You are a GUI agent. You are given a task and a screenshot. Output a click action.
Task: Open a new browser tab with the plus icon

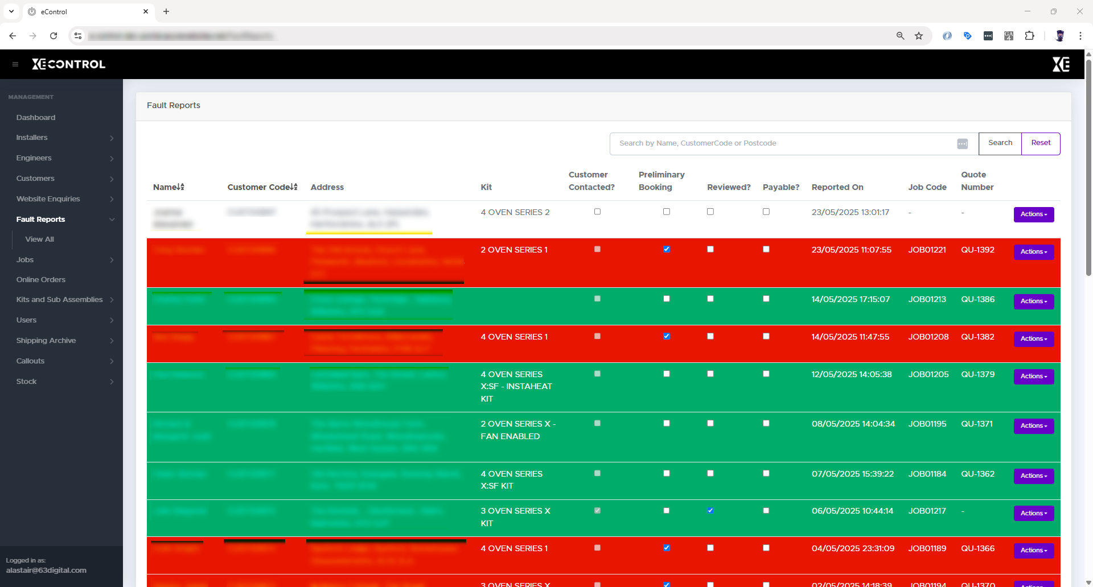(166, 11)
